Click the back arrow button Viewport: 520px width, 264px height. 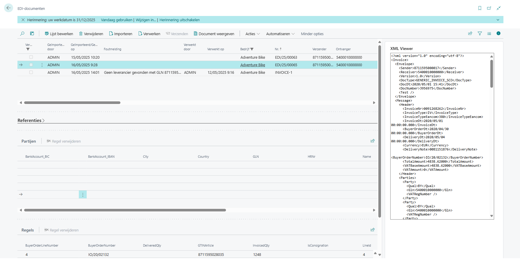(x=8, y=8)
